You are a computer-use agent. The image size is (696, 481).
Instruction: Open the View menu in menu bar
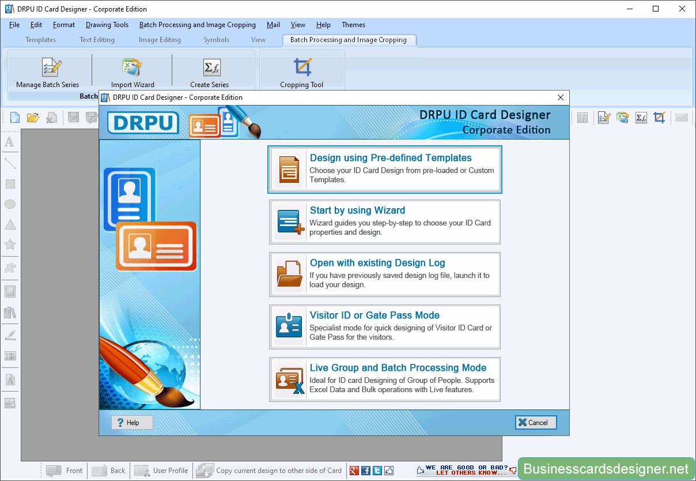[x=298, y=25]
